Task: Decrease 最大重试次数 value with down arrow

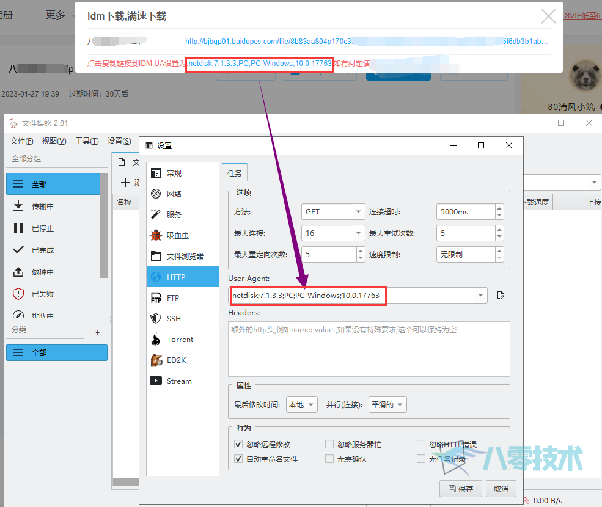Action: pyautogui.click(x=499, y=237)
